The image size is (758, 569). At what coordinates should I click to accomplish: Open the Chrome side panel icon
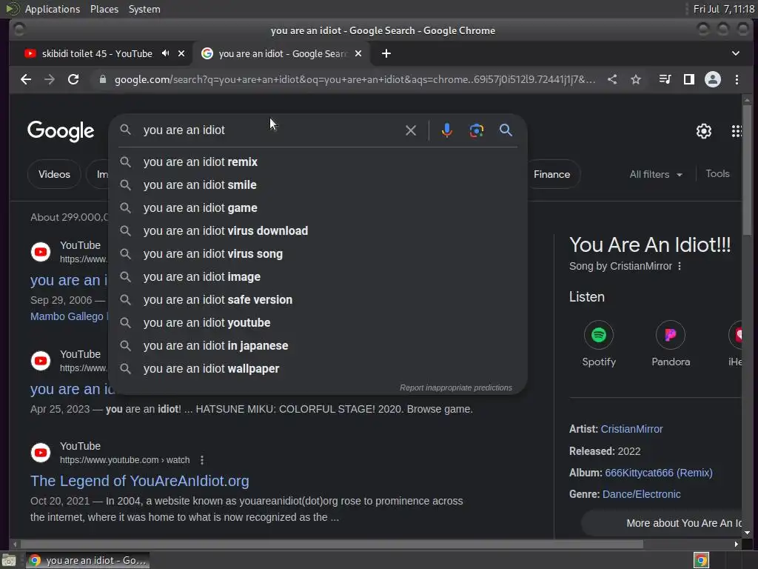point(689,79)
